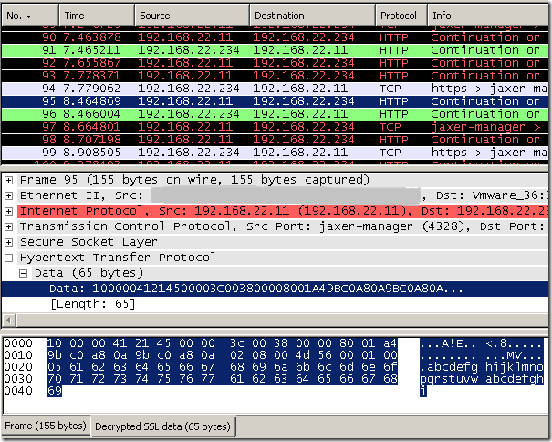Expand the Secure Socket Layer node
This screenshot has height=442, width=552.
coord(9,242)
